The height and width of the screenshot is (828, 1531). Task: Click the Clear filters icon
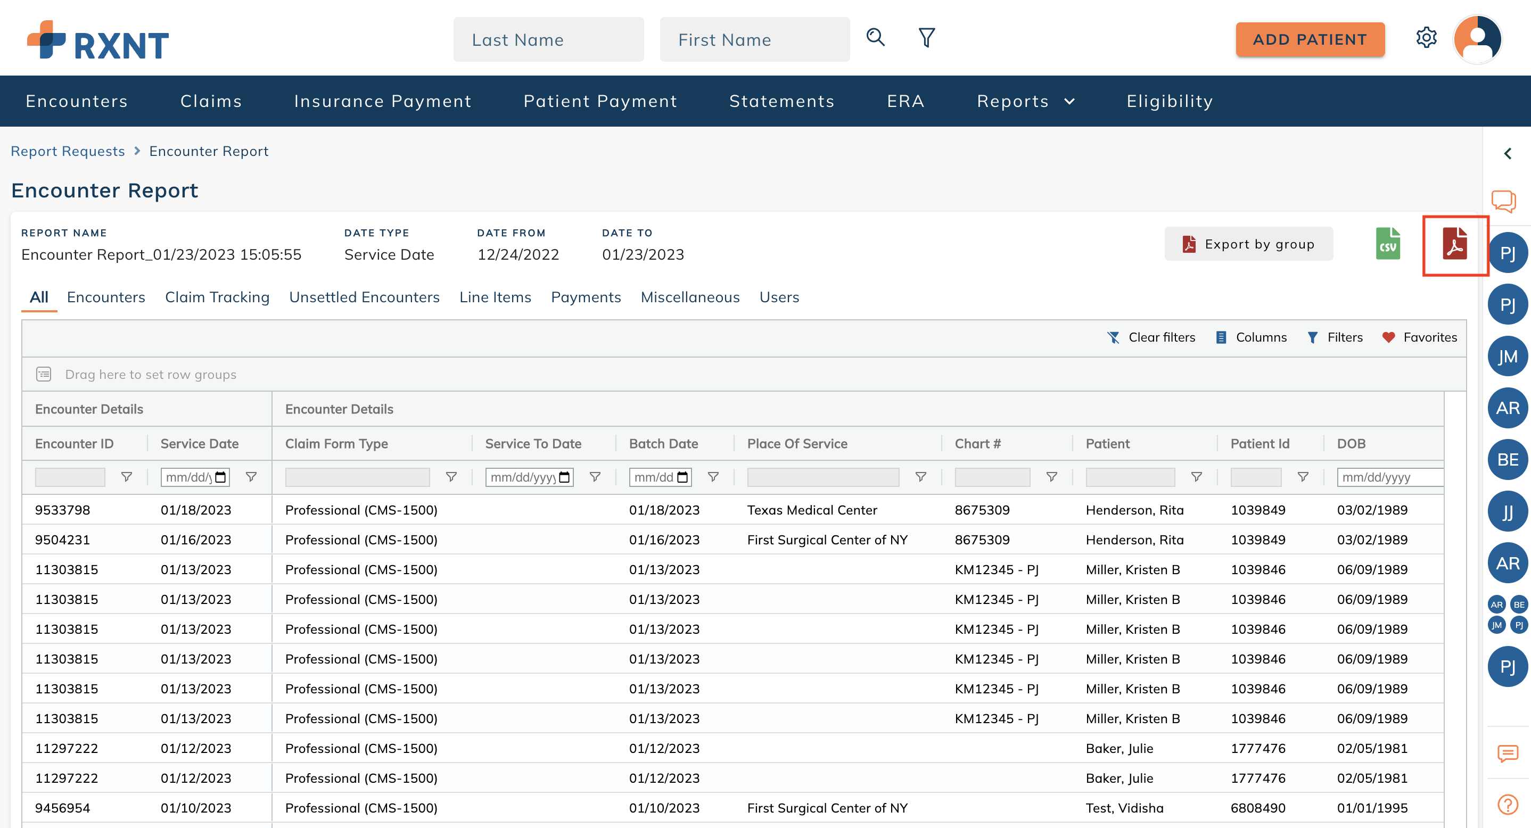tap(1114, 337)
